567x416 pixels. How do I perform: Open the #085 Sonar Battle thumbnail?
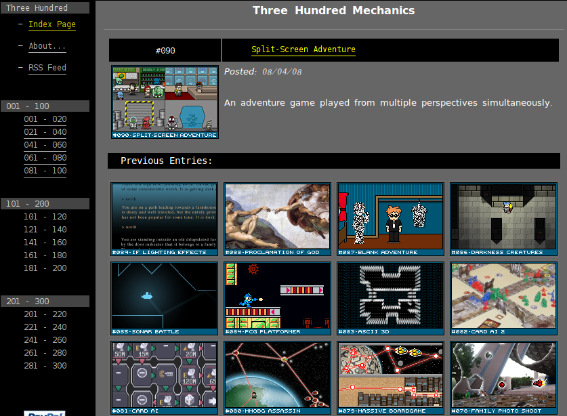[x=164, y=298]
